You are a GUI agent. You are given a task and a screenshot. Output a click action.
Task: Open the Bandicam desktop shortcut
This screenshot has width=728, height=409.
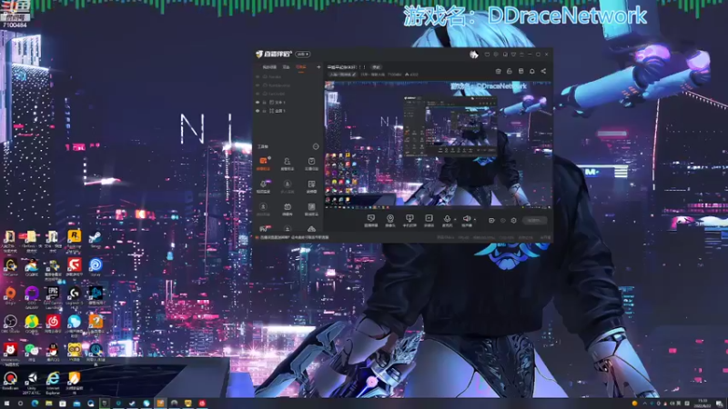pyautogui.click(x=10, y=380)
